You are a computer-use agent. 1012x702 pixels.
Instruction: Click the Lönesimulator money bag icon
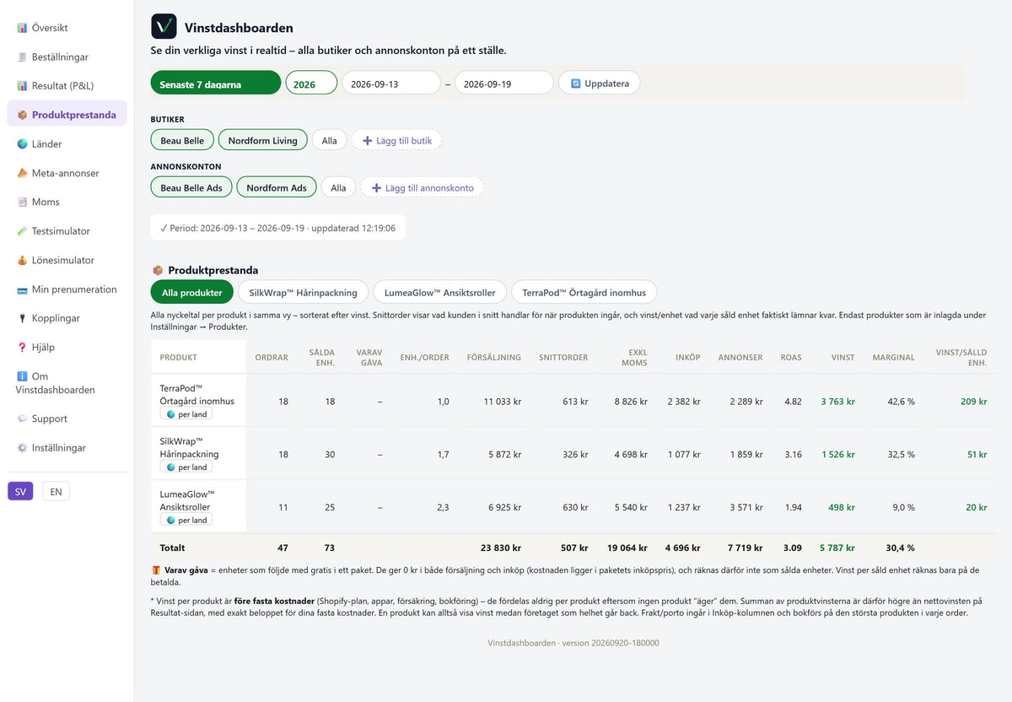tap(22, 261)
